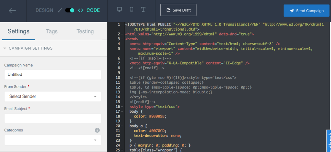Click the p margin padding line
This screenshot has height=152, width=331.
tap(160, 145)
